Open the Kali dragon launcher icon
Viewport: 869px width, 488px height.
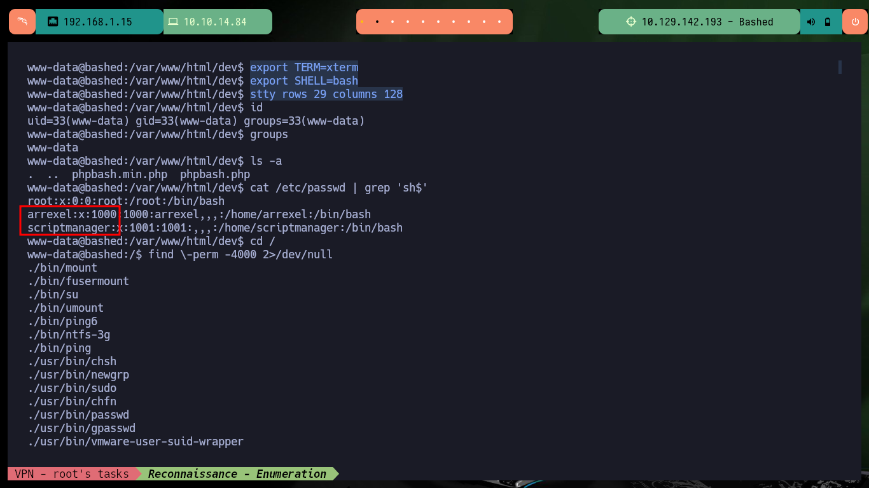[x=22, y=22]
